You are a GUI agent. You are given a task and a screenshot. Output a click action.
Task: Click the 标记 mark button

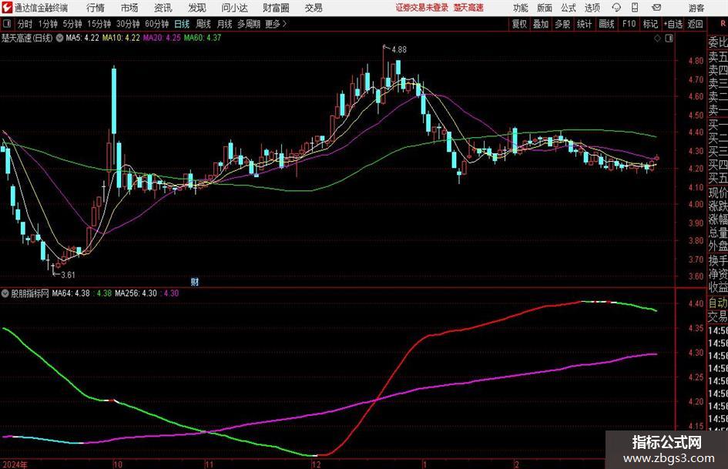click(650, 24)
